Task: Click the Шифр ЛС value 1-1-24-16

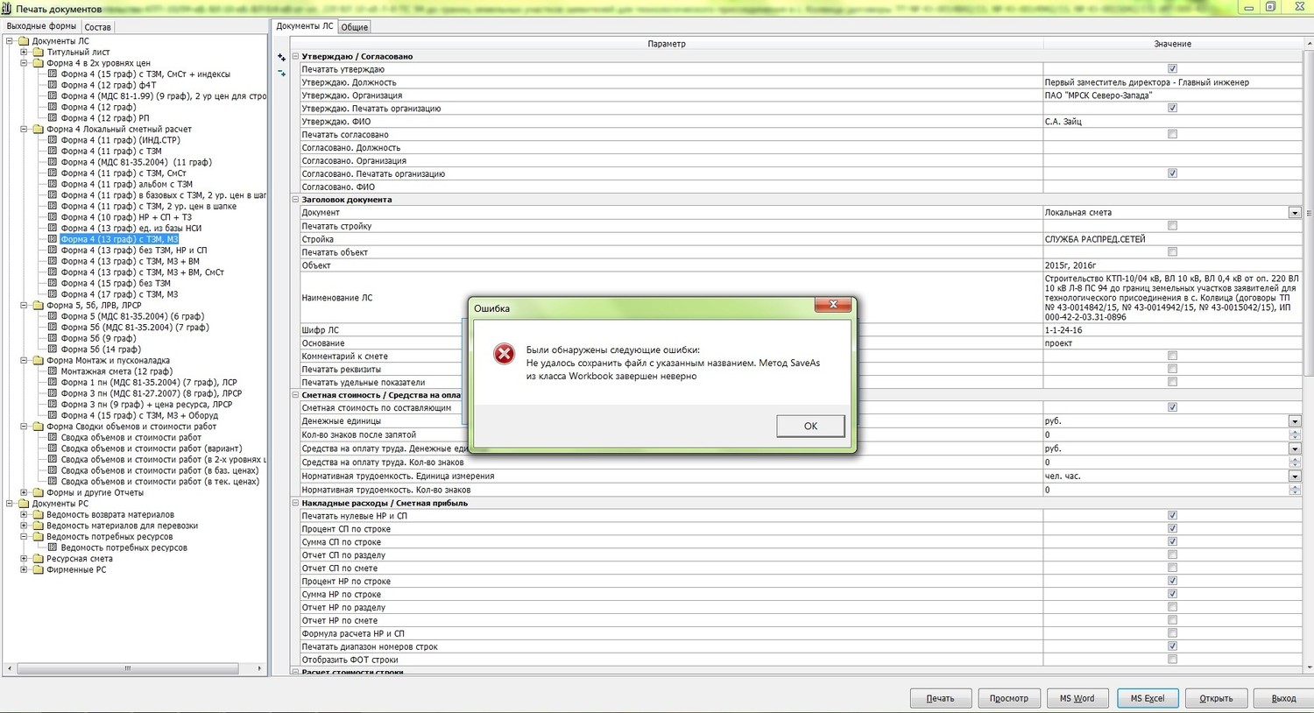Action: click(x=1171, y=330)
